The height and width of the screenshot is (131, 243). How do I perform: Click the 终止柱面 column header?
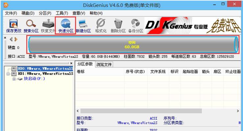point(233,72)
